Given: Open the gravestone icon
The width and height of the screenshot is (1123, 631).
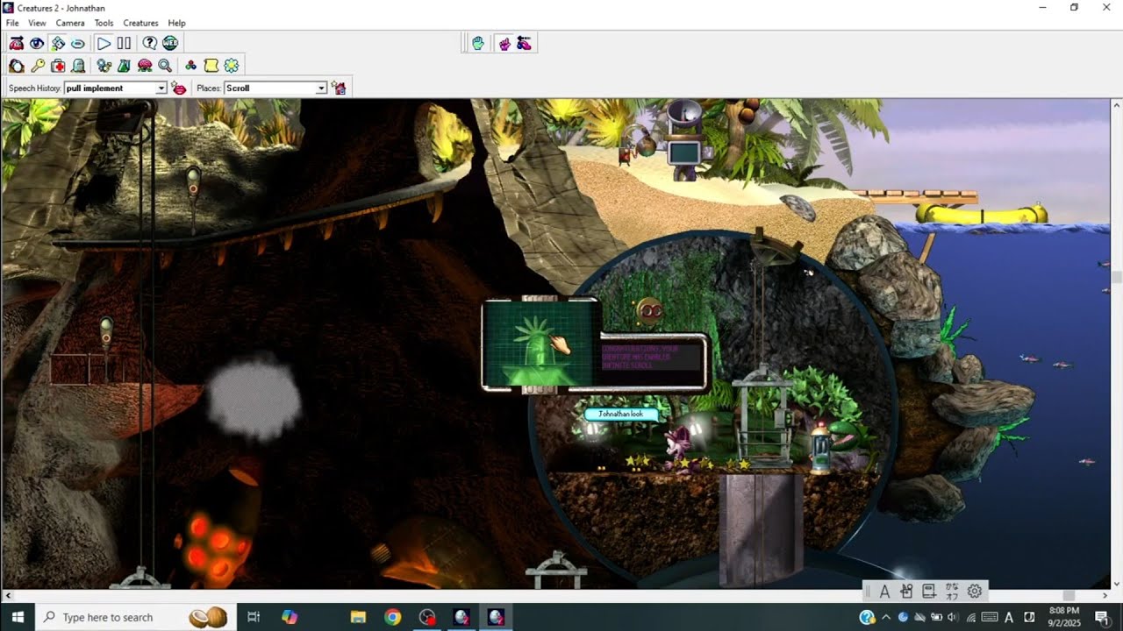Looking at the screenshot, I should 78,66.
